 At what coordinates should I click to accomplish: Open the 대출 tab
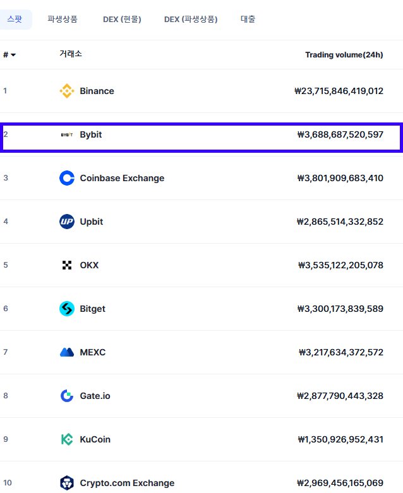coord(248,19)
